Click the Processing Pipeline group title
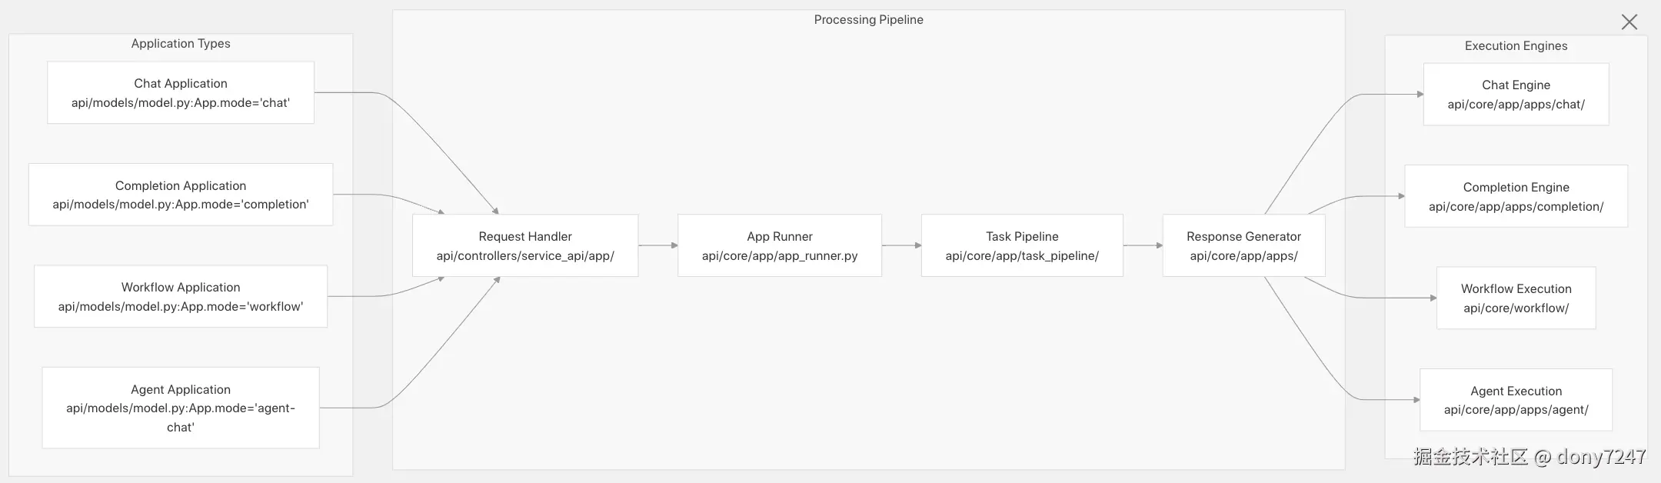 pos(868,20)
